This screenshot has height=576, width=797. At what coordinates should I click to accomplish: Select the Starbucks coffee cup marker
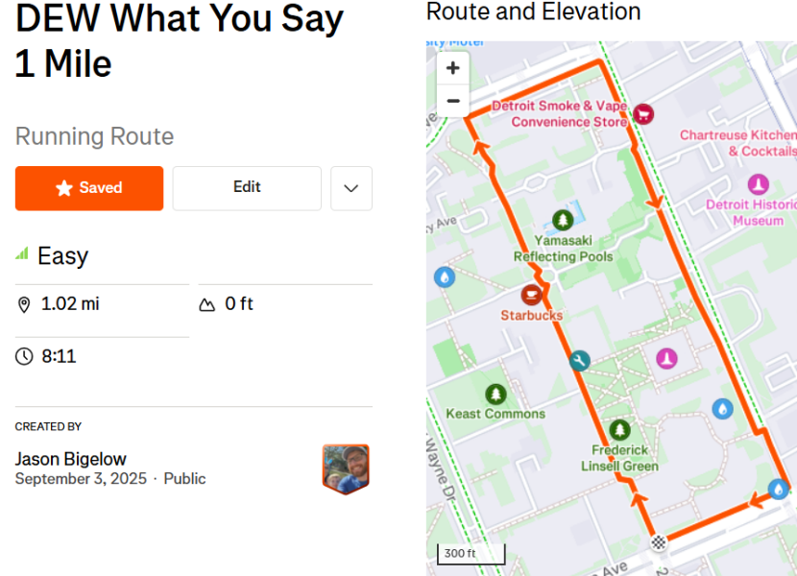[x=532, y=295]
